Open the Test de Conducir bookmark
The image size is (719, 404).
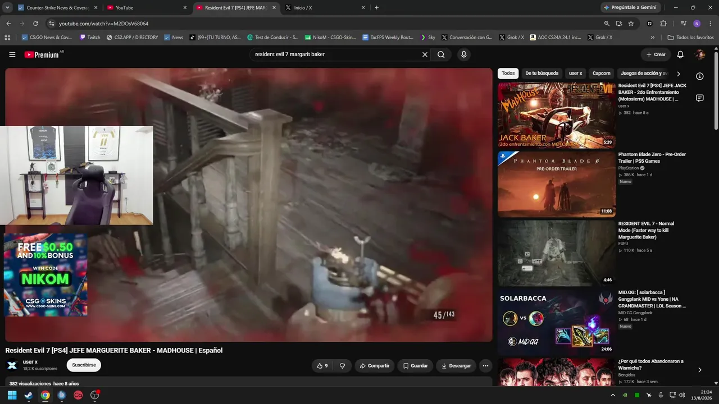(x=272, y=38)
